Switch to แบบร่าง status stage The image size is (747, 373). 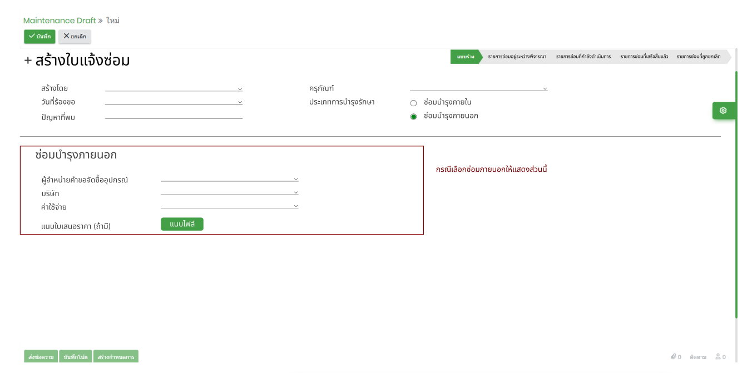coord(465,57)
